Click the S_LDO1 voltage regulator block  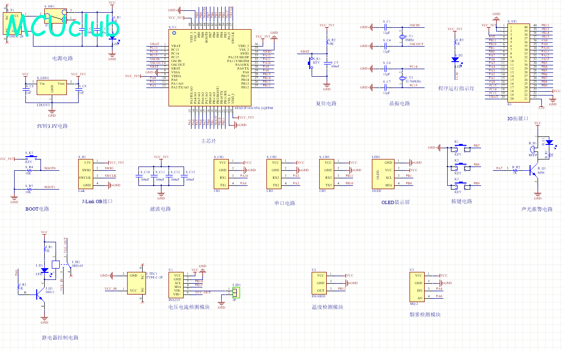tap(52, 87)
